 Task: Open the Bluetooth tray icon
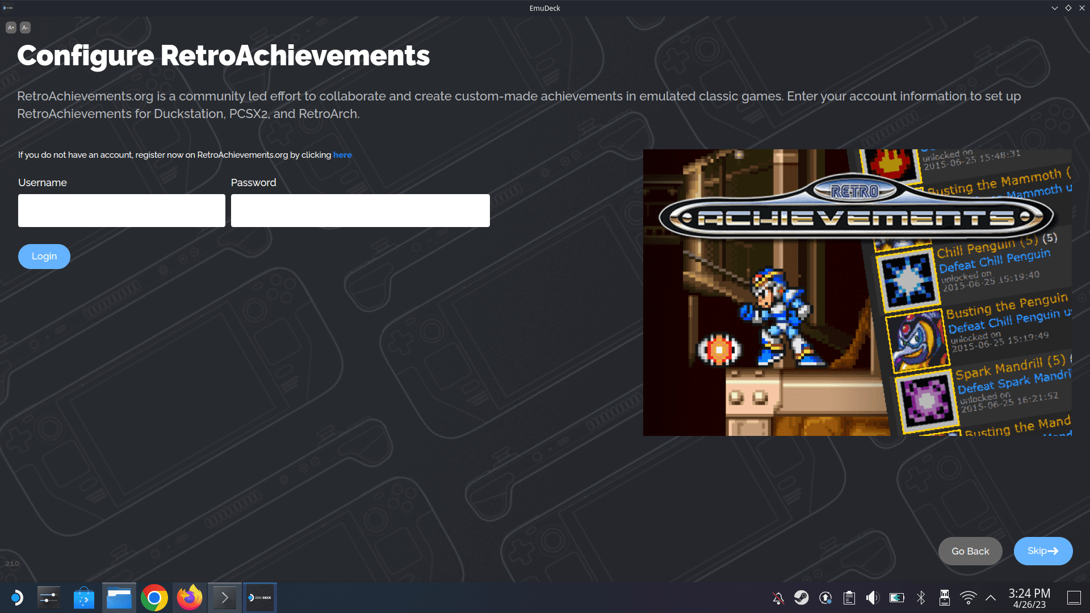tap(921, 598)
